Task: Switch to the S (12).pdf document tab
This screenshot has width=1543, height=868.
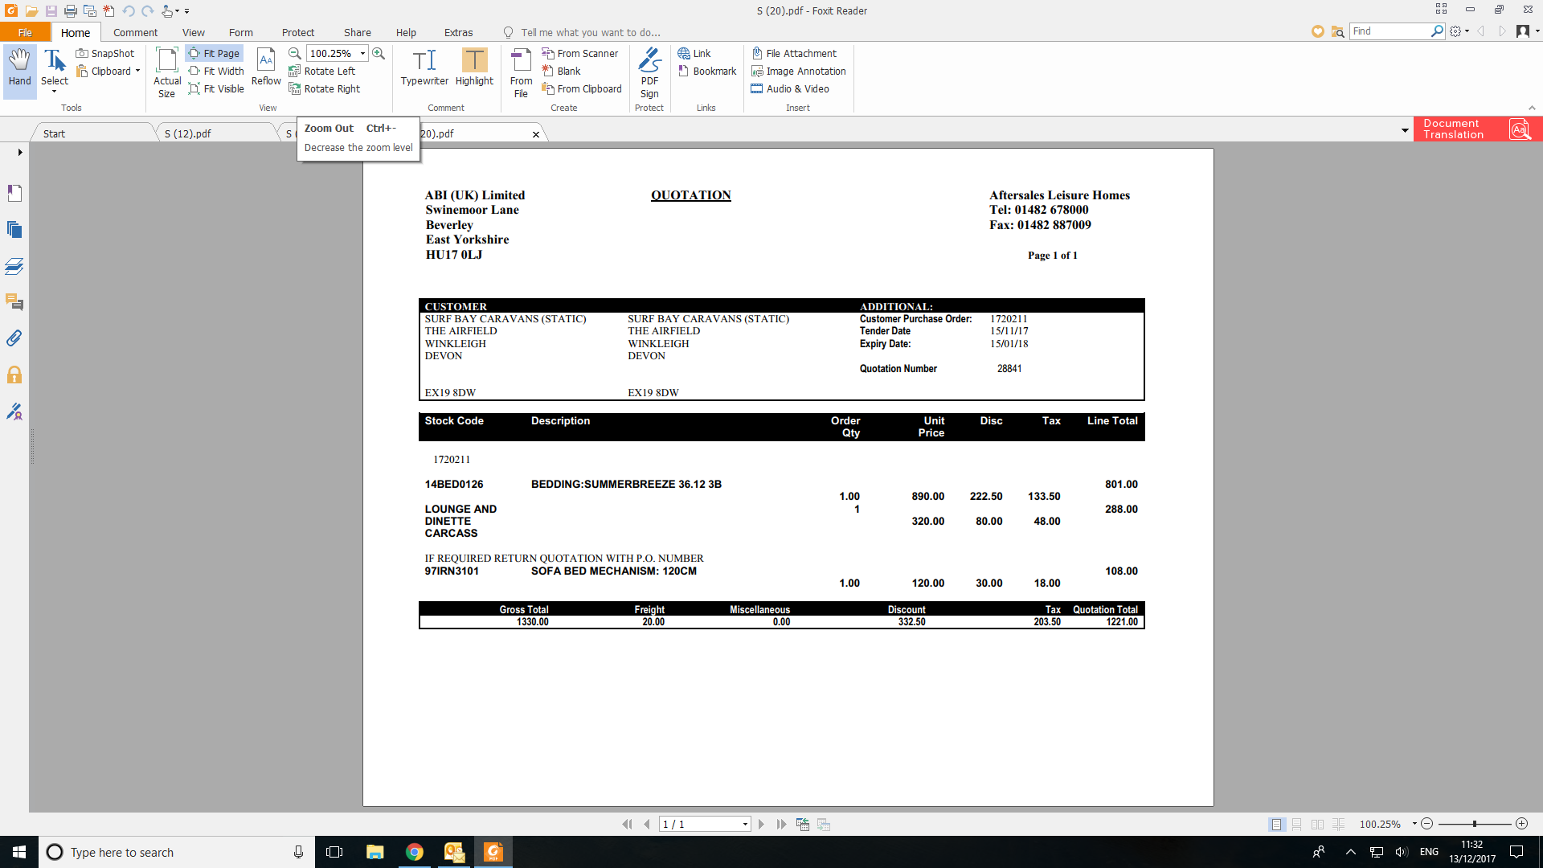Action: click(x=188, y=133)
